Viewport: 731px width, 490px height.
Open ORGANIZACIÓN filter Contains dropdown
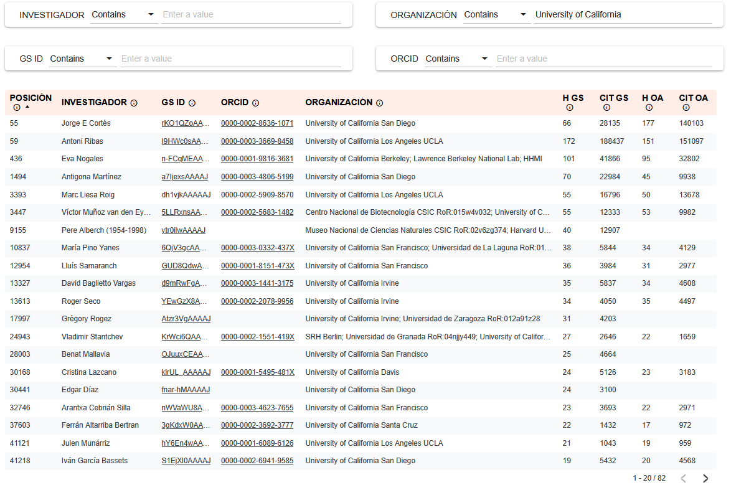click(x=496, y=15)
